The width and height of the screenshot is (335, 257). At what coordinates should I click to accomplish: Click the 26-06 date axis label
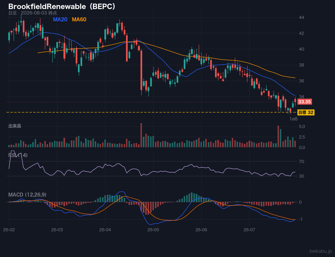point(201,230)
